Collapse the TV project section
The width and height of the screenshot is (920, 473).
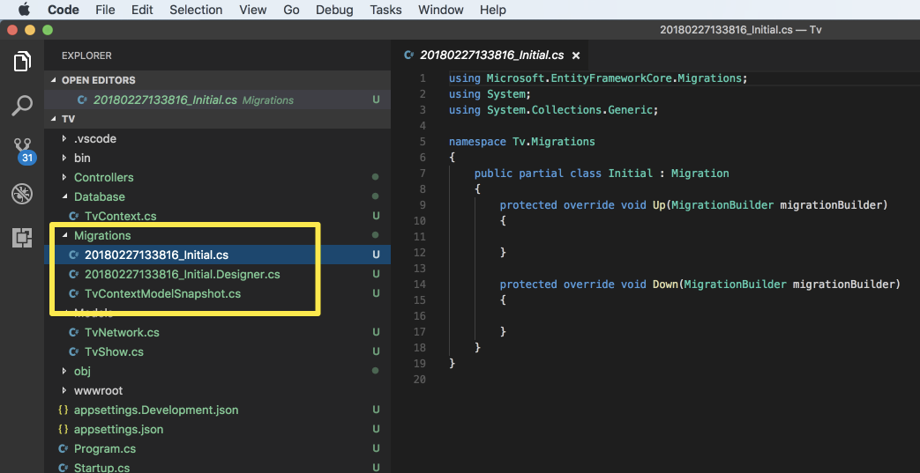[54, 119]
